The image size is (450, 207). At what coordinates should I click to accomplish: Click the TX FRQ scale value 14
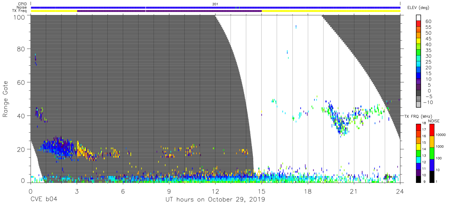pyautogui.click(x=424, y=149)
